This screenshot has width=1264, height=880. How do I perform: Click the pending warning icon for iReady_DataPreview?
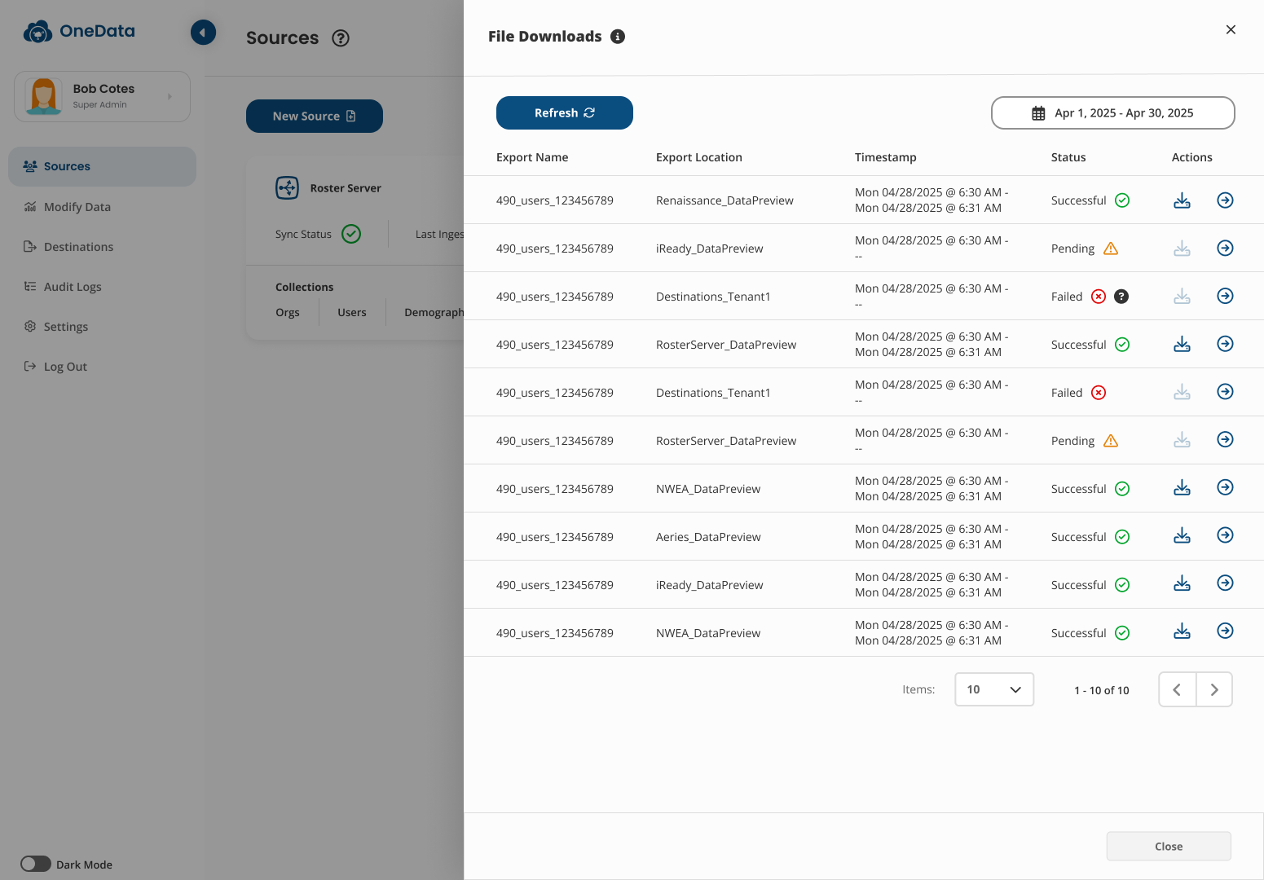coord(1111,249)
